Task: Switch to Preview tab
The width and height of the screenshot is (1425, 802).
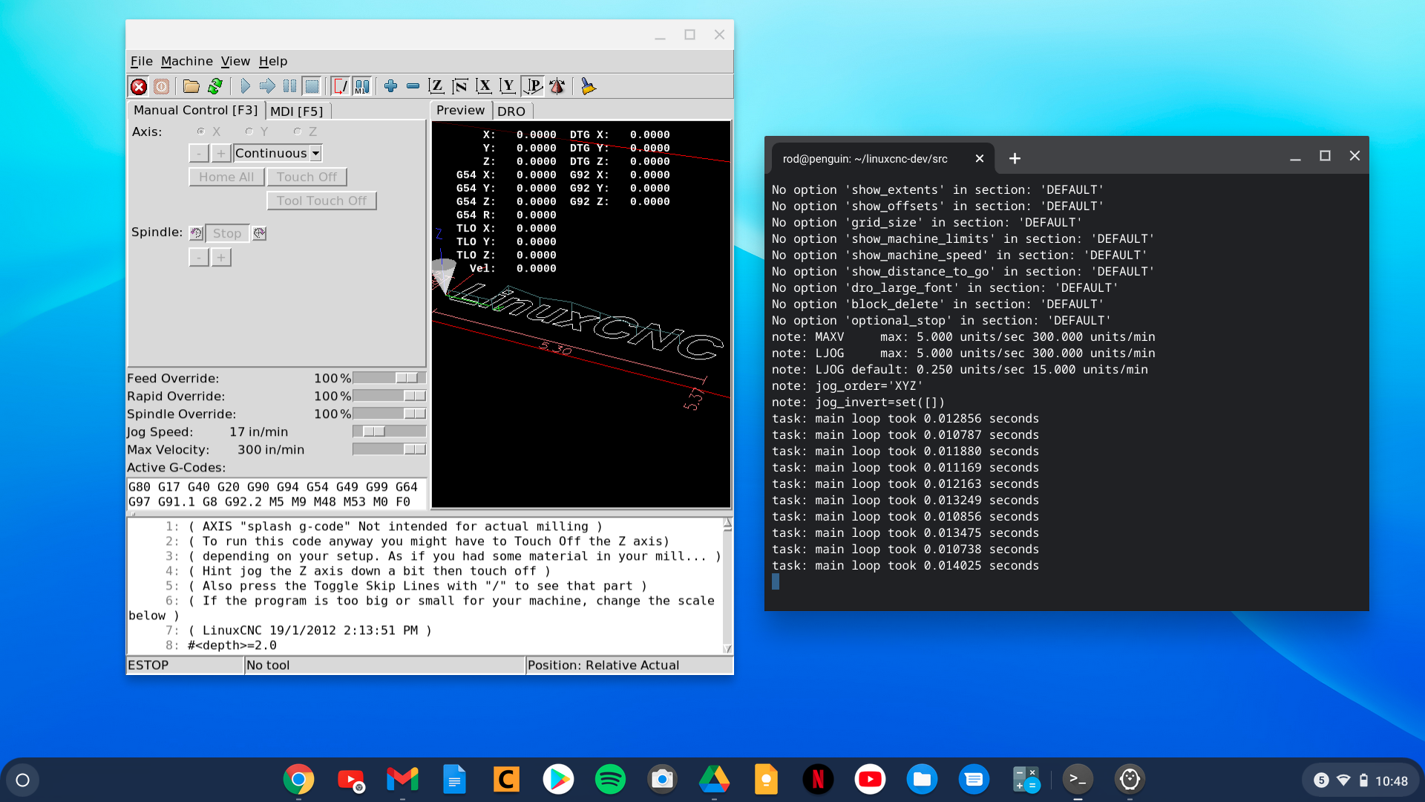Action: coord(460,110)
